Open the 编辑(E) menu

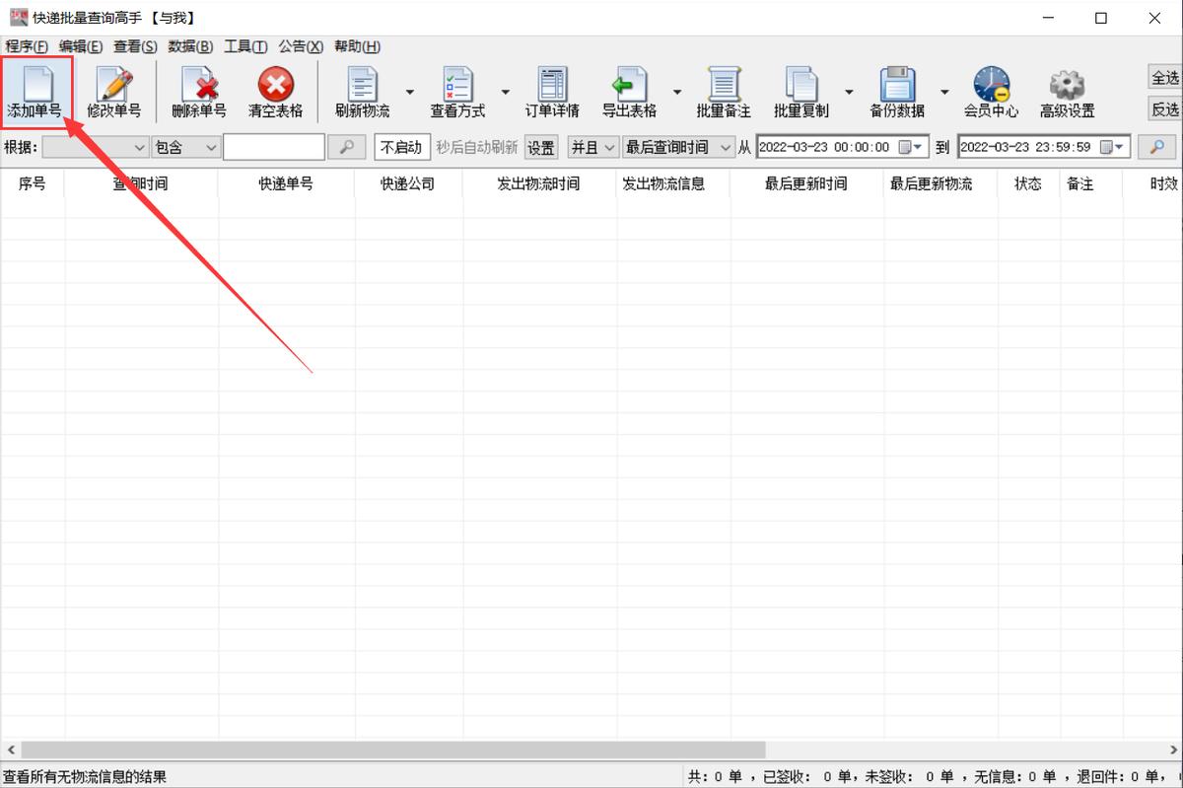(81, 46)
